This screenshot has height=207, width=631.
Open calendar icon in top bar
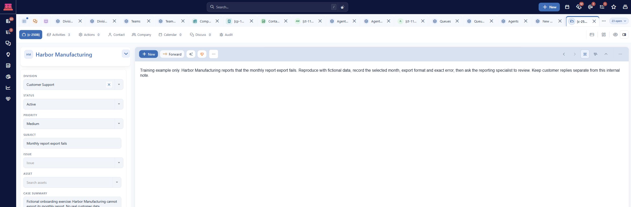(x=567, y=7)
